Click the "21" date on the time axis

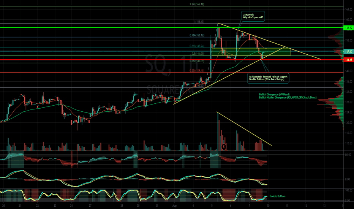coord(20,206)
